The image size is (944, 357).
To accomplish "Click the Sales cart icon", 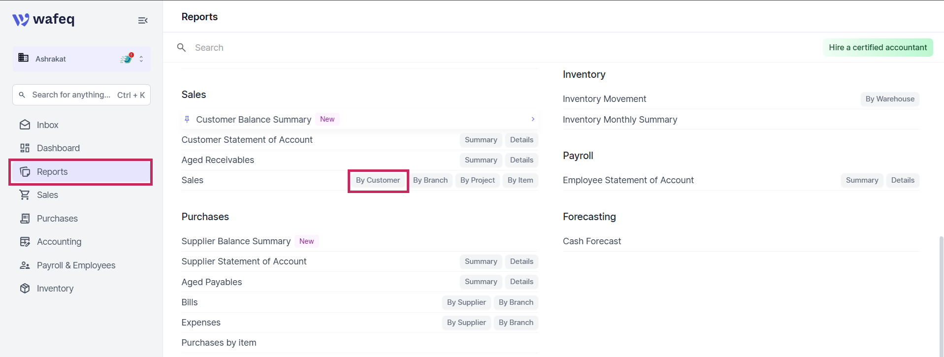I will point(25,195).
